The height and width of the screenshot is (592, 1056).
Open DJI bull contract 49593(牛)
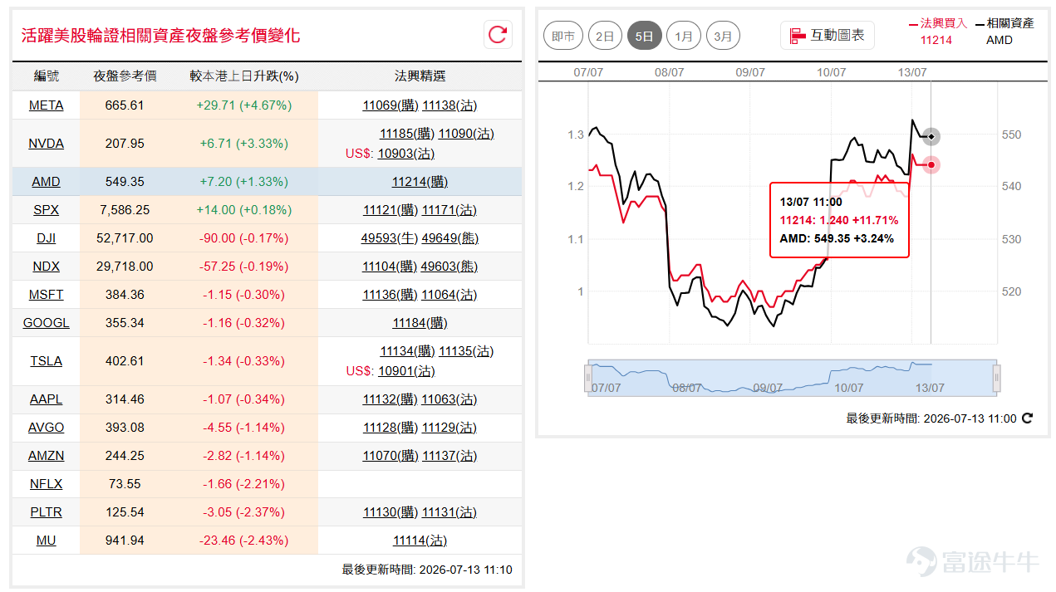click(390, 238)
